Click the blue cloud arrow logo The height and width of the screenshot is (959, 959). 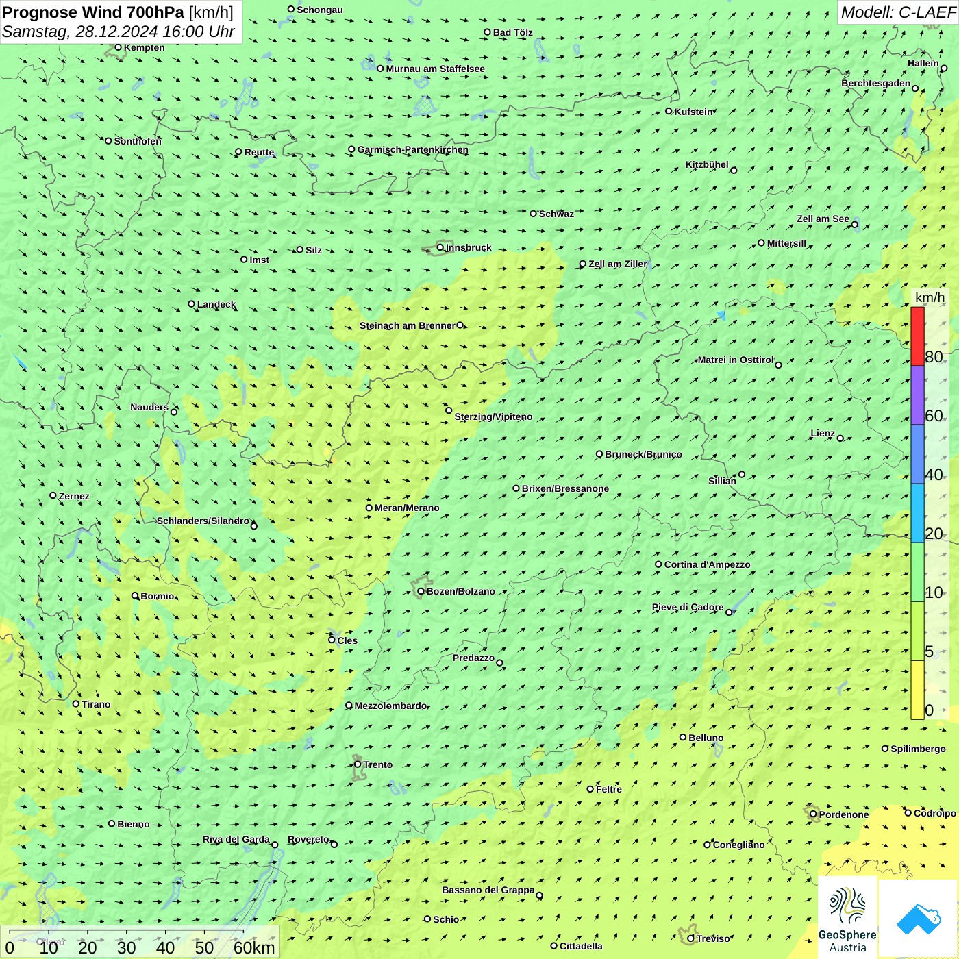919,919
